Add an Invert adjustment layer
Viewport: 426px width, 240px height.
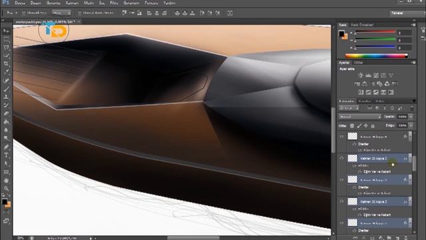point(361,93)
